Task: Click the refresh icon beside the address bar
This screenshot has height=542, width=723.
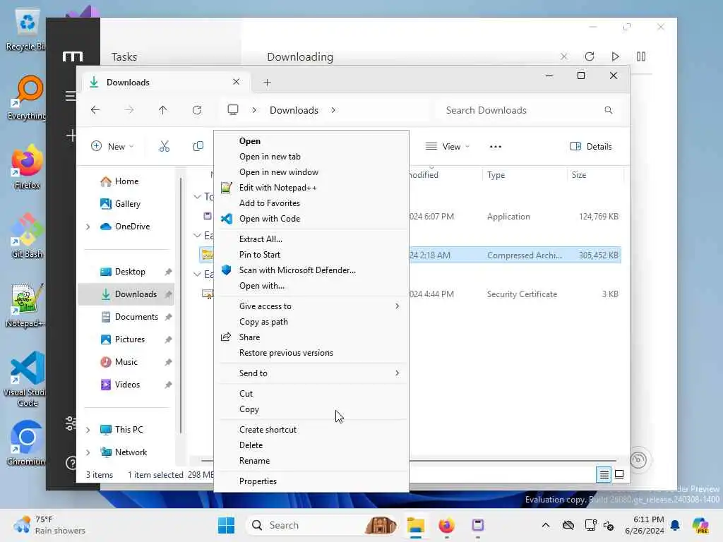Action: (x=197, y=110)
